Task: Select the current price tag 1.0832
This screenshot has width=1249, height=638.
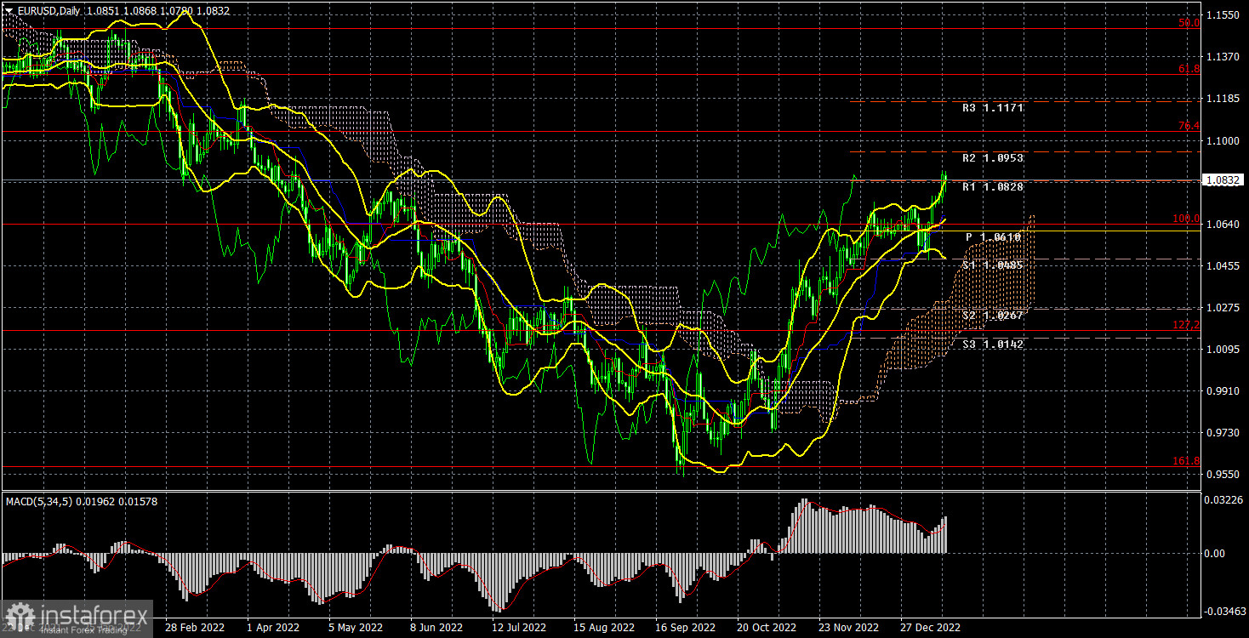Action: 1224,180
